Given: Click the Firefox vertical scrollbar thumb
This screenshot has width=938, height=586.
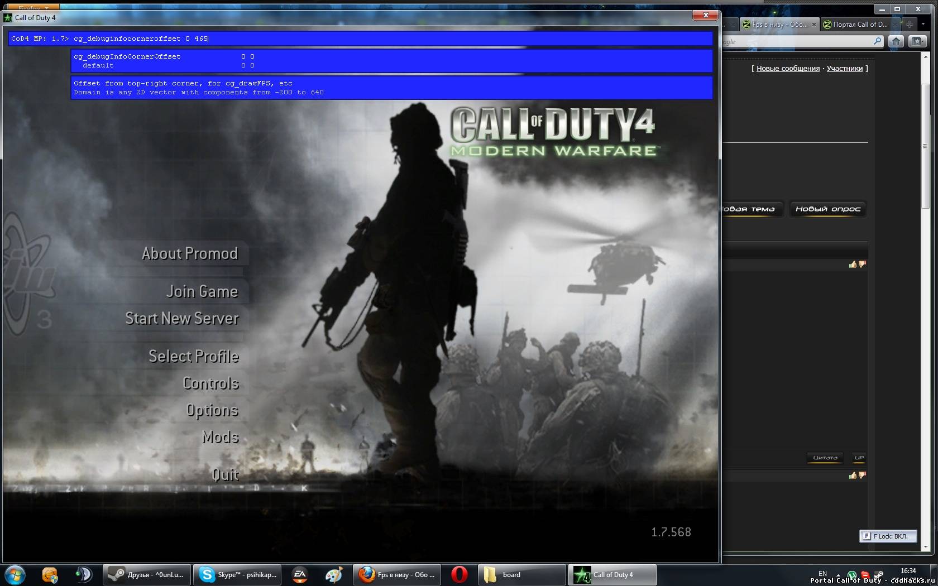Looking at the screenshot, I should tap(925, 146).
